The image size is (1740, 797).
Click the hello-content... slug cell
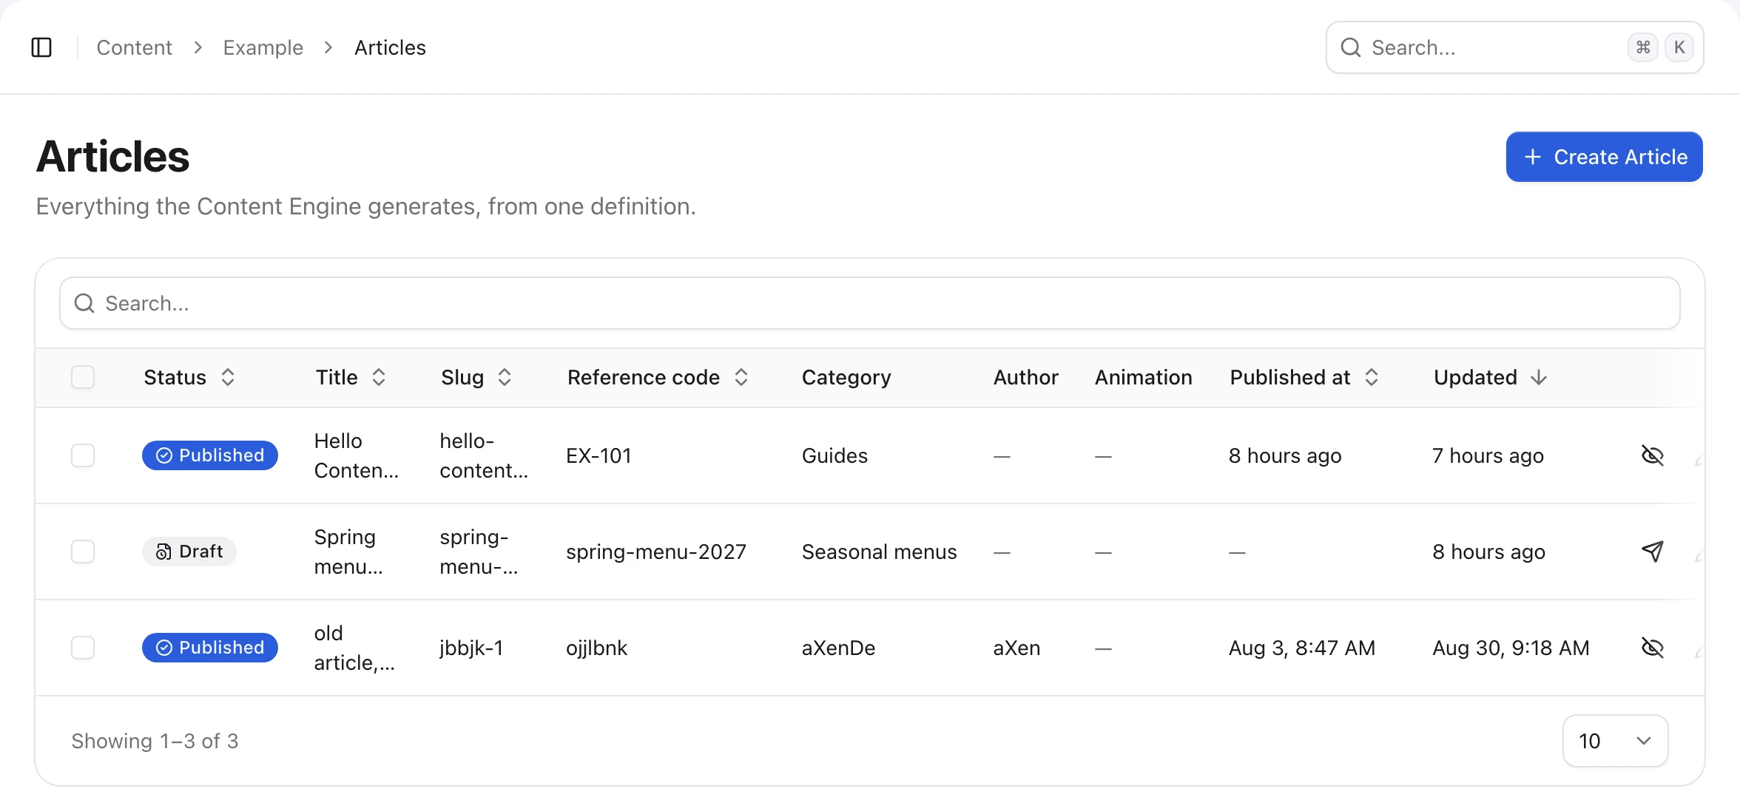click(483, 455)
